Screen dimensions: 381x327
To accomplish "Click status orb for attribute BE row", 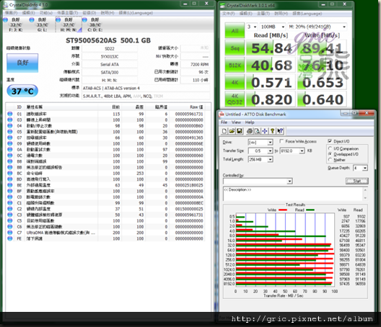I will (x=10, y=185).
